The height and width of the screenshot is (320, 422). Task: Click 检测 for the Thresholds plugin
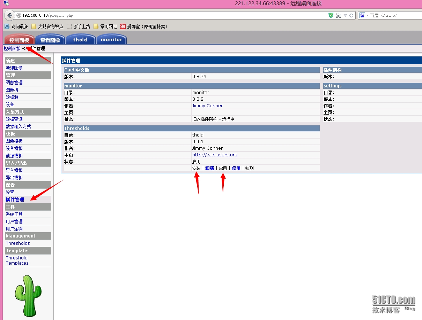pos(249,168)
